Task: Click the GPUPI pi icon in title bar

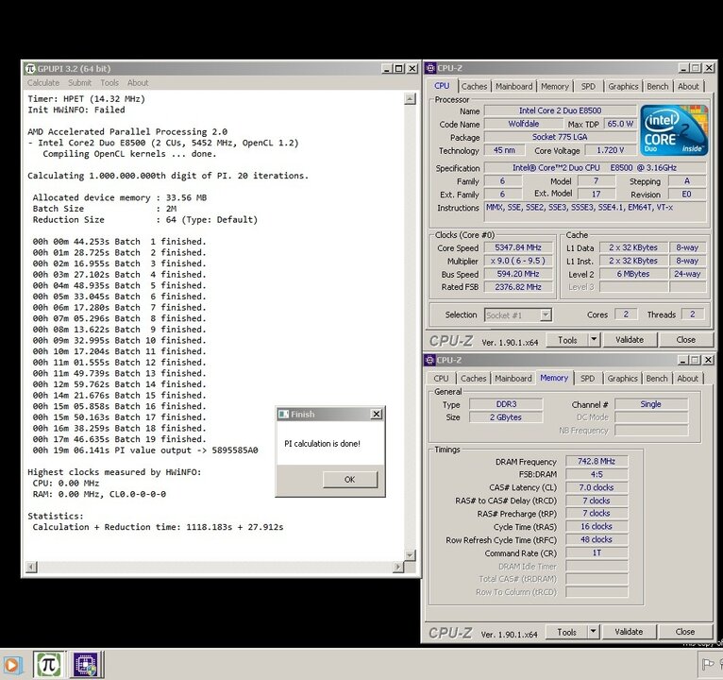Action: coord(30,69)
